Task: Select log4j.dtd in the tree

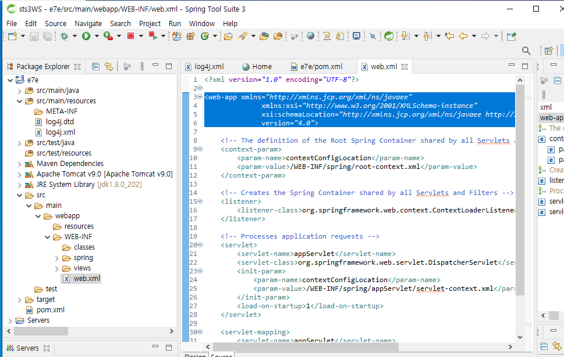Action: tap(55, 122)
